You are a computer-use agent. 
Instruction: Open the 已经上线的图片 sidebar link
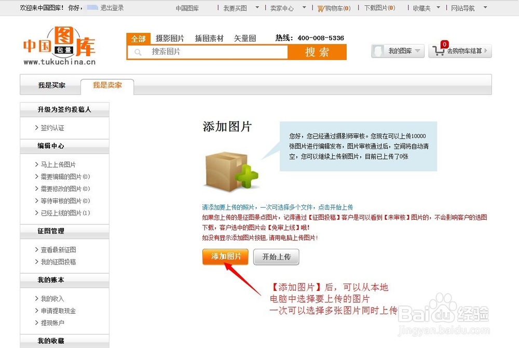click(x=60, y=212)
